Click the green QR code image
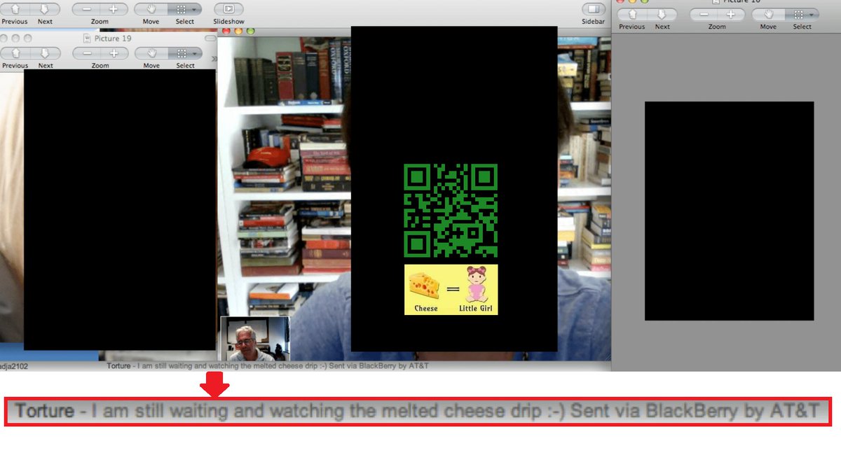841x455 pixels. [451, 211]
